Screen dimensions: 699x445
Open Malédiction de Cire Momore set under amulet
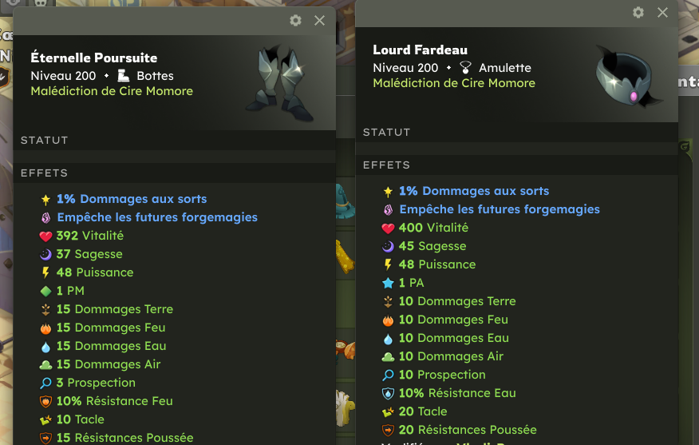(x=454, y=83)
